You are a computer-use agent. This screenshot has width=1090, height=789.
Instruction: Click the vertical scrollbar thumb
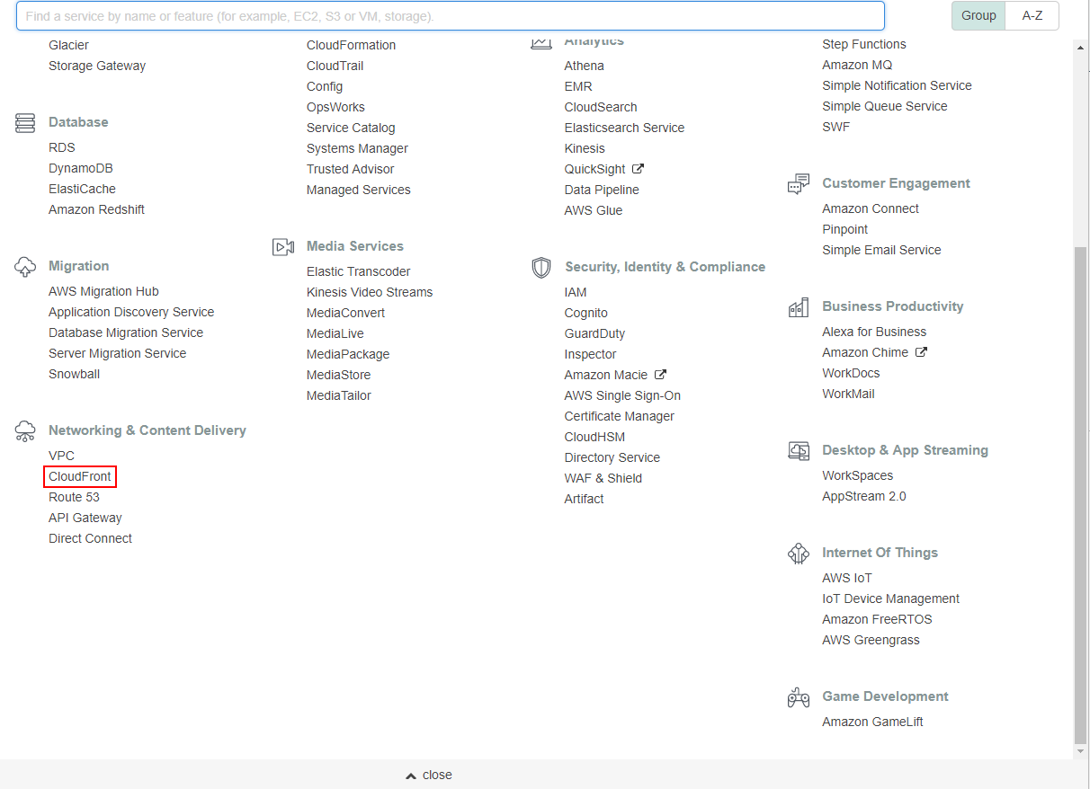(1080, 494)
